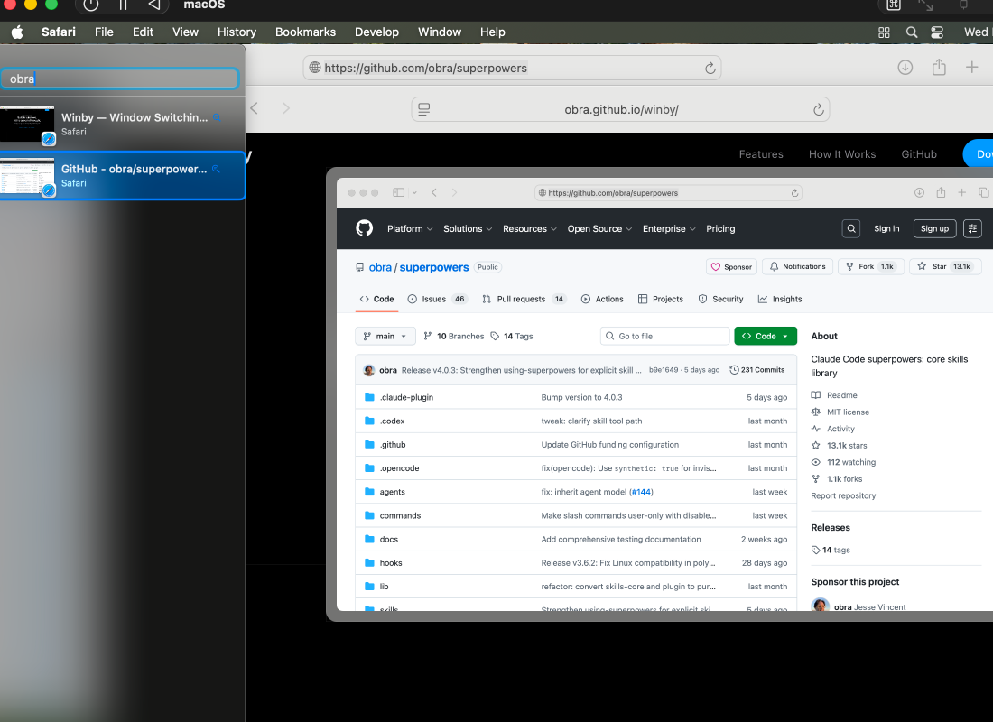Expand the Platform menu on GitHub
This screenshot has width=993, height=722.
[x=409, y=228]
